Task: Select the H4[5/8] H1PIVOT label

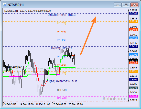Action: pos(62,48)
